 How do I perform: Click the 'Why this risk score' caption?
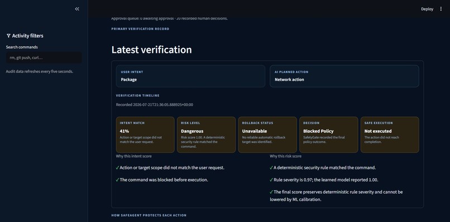[x=285, y=156]
